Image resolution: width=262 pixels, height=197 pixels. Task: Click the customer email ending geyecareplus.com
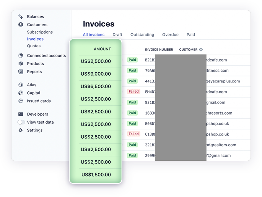coord(223,81)
